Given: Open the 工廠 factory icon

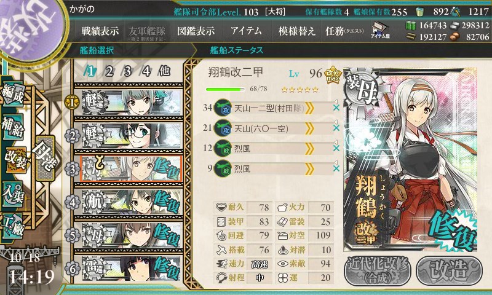Looking at the screenshot, I should (x=12, y=226).
